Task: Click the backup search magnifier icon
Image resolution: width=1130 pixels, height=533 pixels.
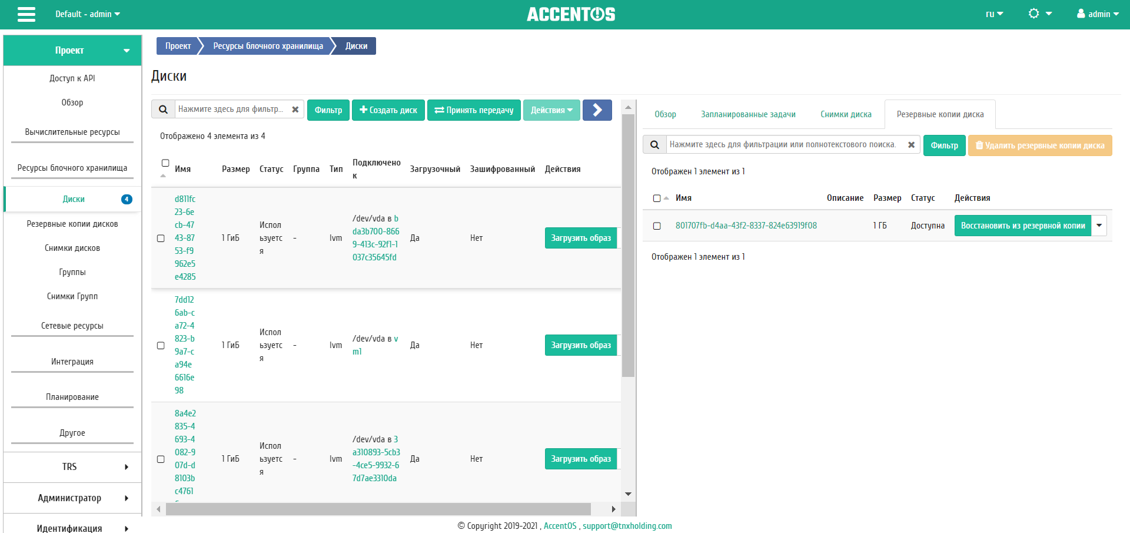Action: coord(654,145)
